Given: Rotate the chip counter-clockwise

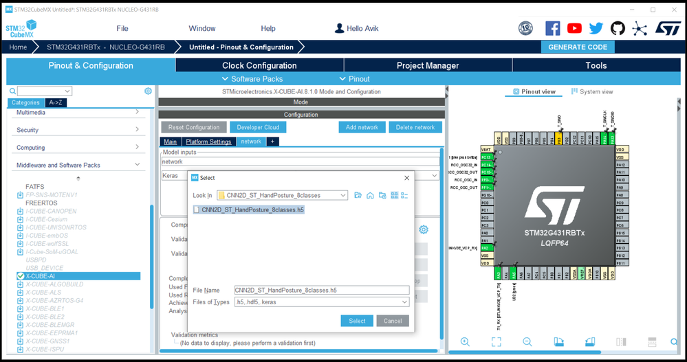Looking at the screenshot, I should pyautogui.click(x=590, y=342).
